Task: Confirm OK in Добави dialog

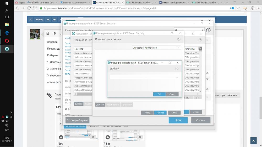Action: point(159,94)
